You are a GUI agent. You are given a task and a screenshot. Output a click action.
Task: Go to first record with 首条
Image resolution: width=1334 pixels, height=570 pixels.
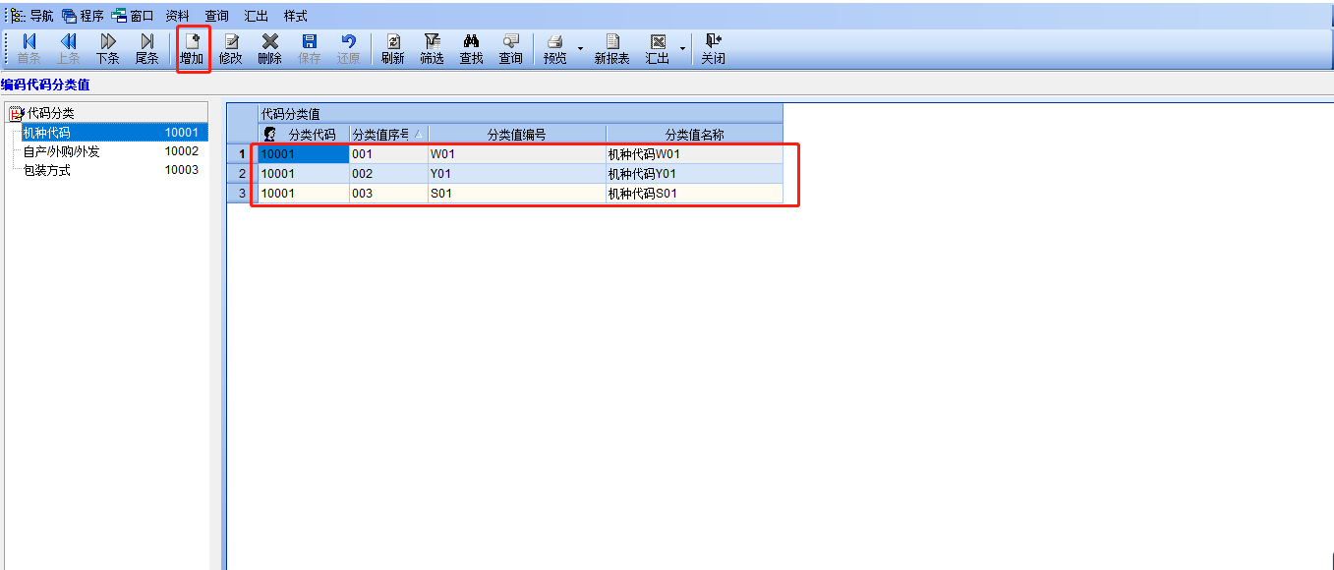(29, 49)
